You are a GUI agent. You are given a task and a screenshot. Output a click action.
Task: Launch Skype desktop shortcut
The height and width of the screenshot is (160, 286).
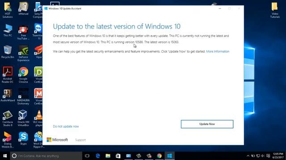tap(23, 138)
